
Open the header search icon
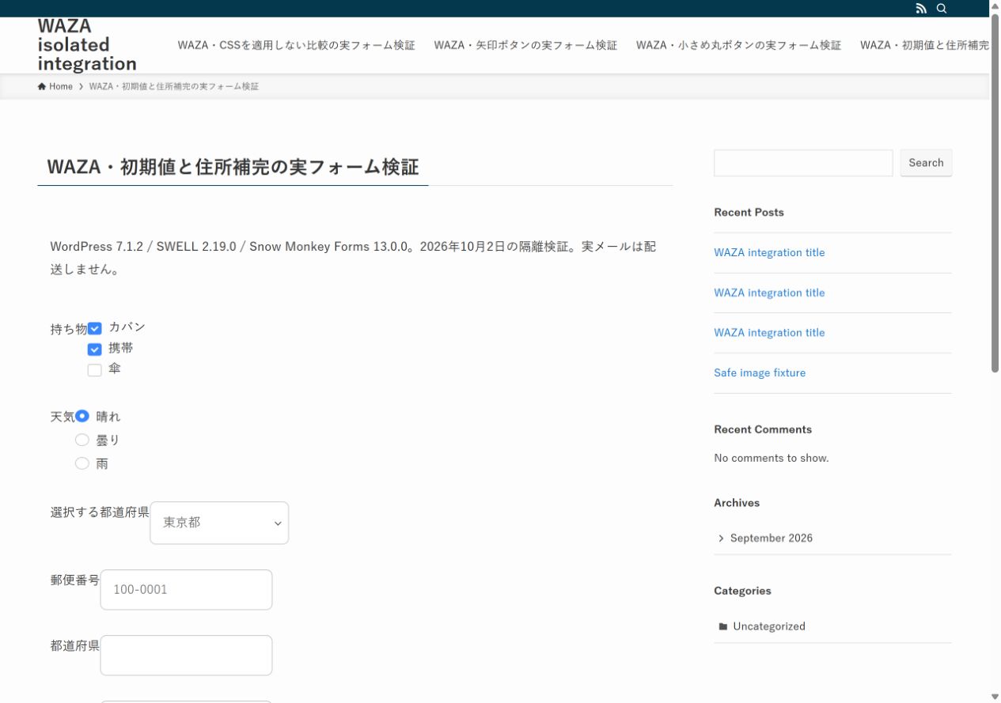pyautogui.click(x=942, y=9)
